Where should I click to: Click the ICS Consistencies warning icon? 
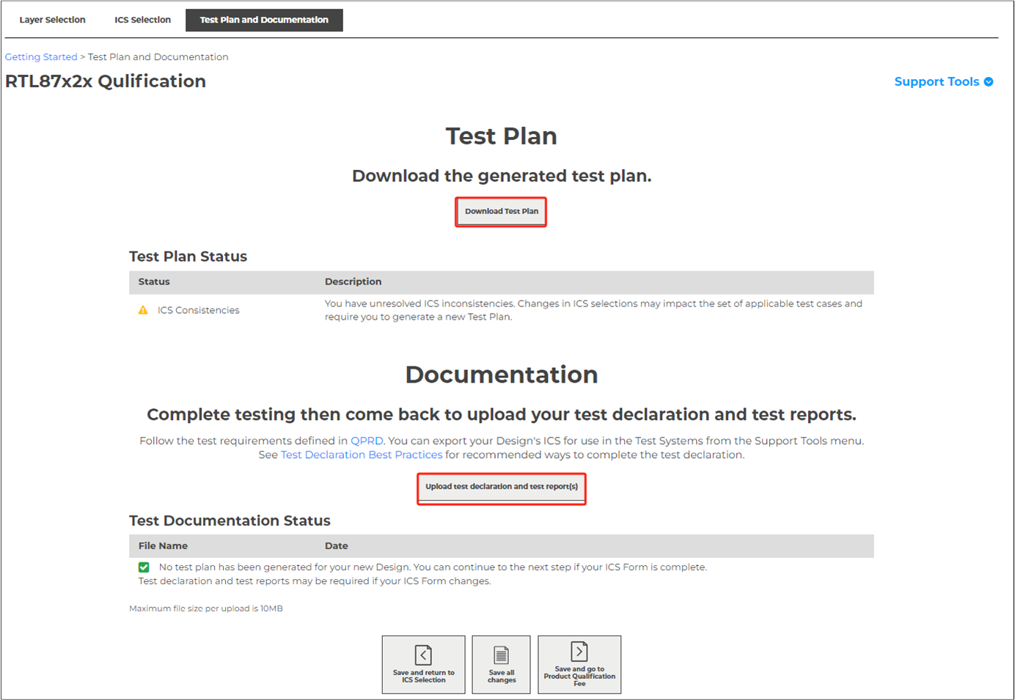click(143, 310)
